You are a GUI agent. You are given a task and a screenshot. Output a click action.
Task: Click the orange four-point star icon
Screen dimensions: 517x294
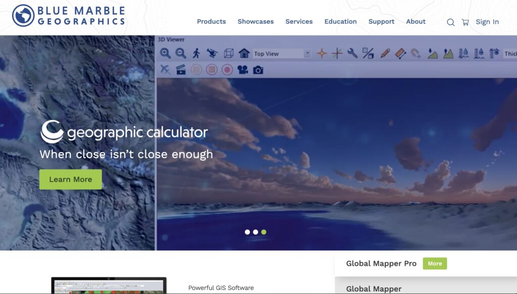tap(322, 53)
